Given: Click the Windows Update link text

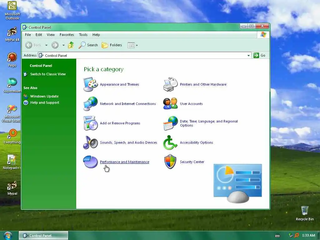Looking at the screenshot, I should 44,96.
